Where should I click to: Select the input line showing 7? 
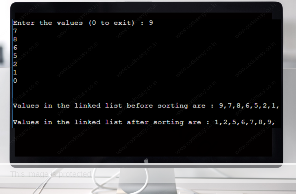coord(15,31)
